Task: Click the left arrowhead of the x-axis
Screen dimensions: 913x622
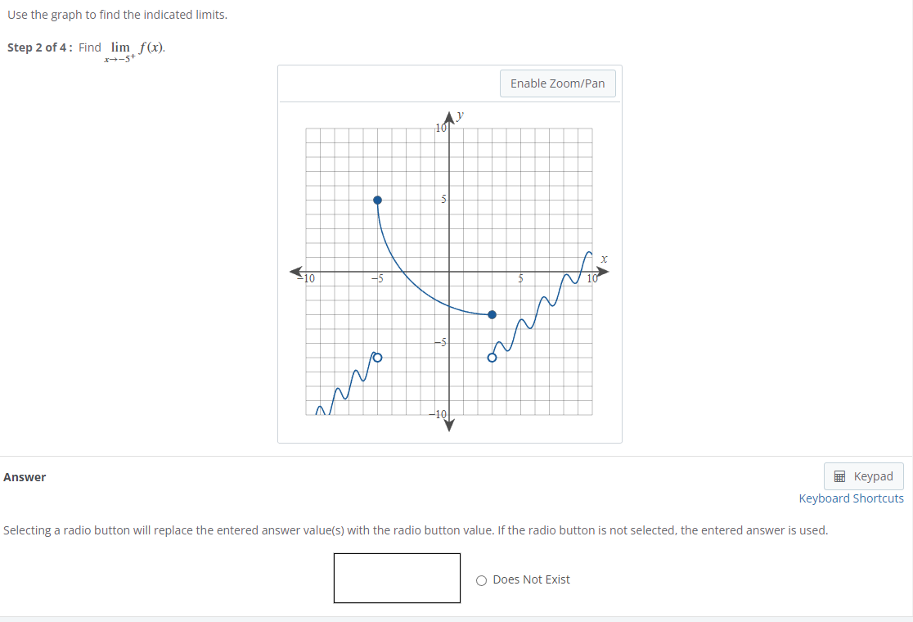Action: (295, 270)
